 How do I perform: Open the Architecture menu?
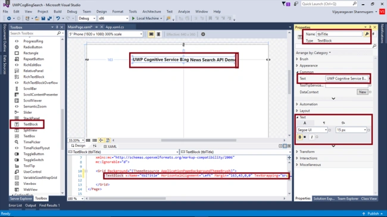tap(152, 11)
